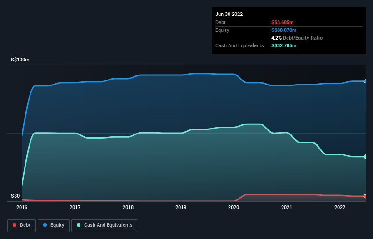Click the S$3.685m debt value

[x=283, y=22]
